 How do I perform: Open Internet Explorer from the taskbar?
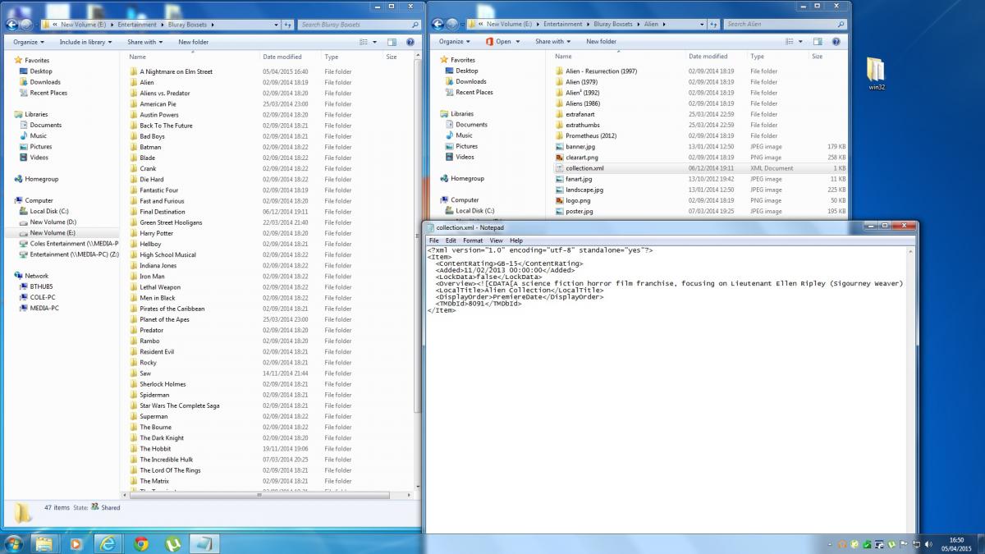[108, 543]
